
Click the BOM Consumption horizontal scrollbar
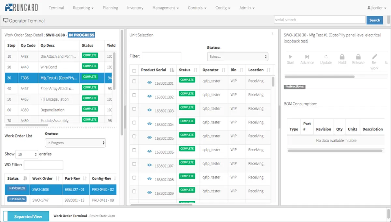(335, 151)
